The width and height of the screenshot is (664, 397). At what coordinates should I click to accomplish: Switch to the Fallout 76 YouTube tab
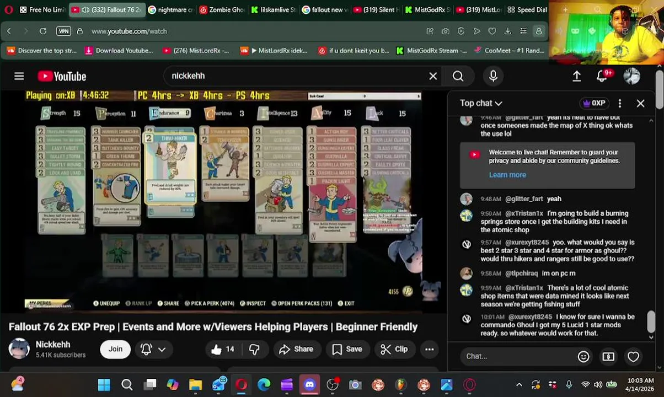[107, 9]
